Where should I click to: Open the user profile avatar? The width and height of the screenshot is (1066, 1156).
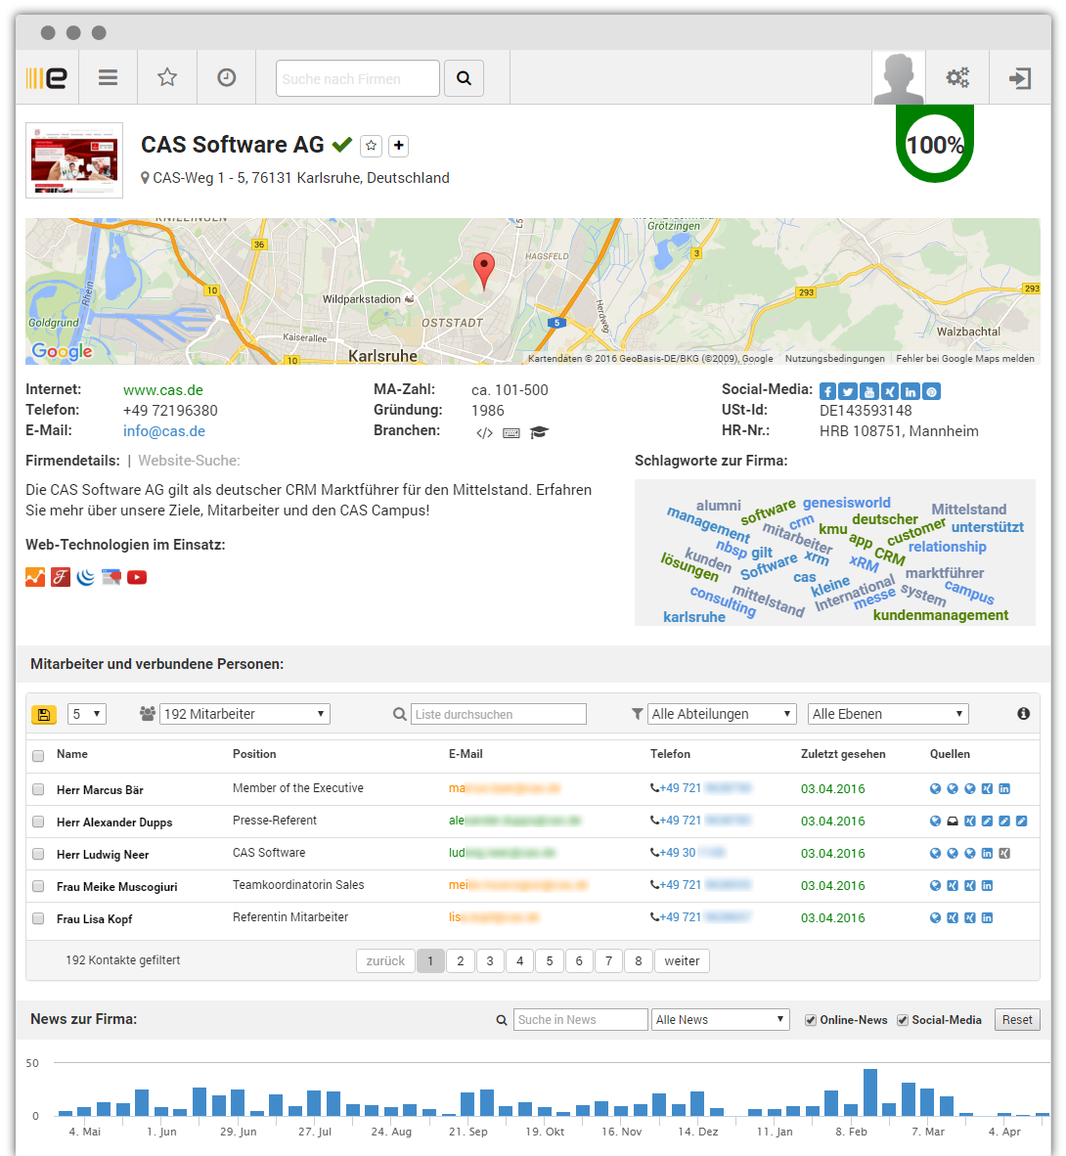click(x=899, y=78)
